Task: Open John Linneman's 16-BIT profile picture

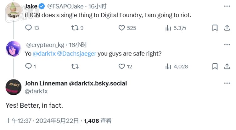Action: click(14, 87)
